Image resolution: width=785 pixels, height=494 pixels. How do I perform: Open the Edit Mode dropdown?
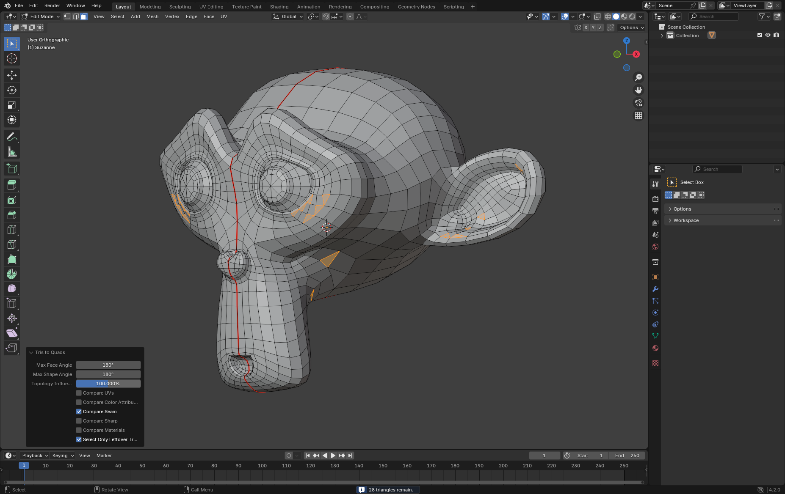pos(41,16)
